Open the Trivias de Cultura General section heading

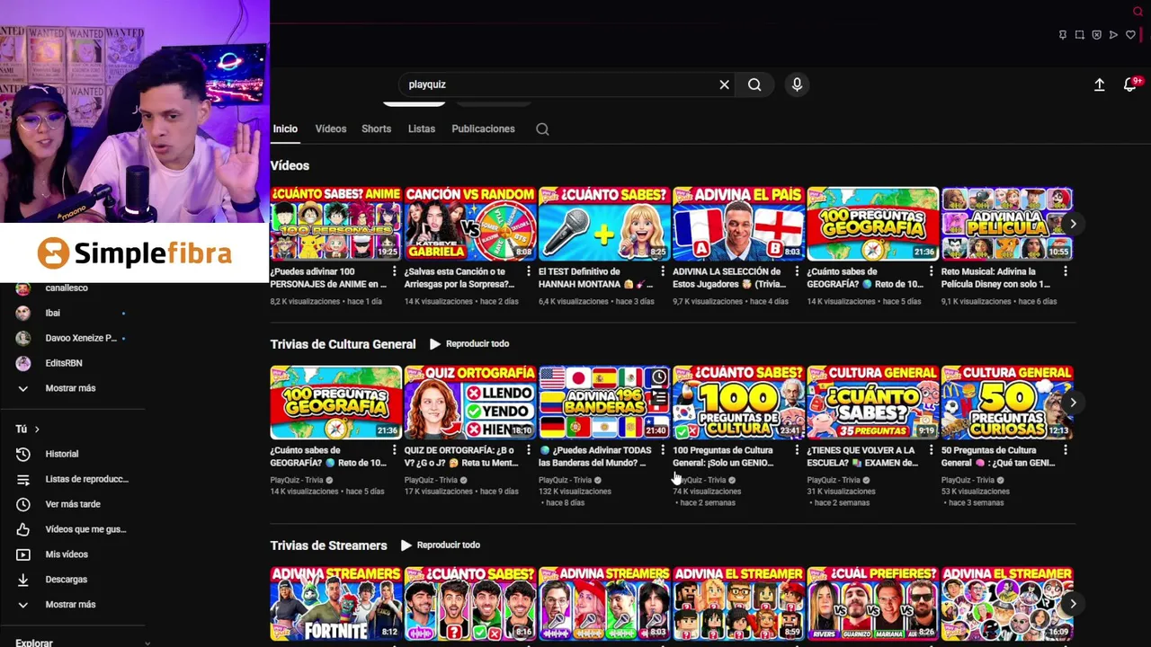[343, 344]
